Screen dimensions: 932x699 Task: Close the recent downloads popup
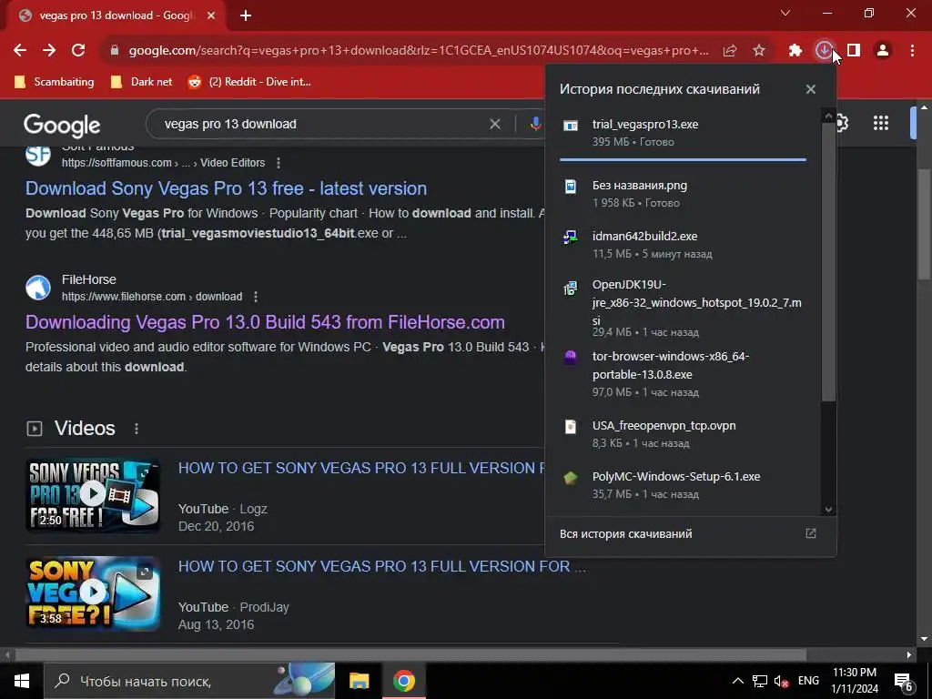811,89
